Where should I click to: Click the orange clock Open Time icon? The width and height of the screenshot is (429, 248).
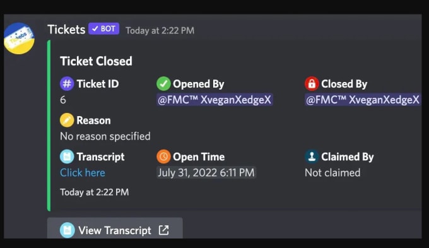coord(163,156)
